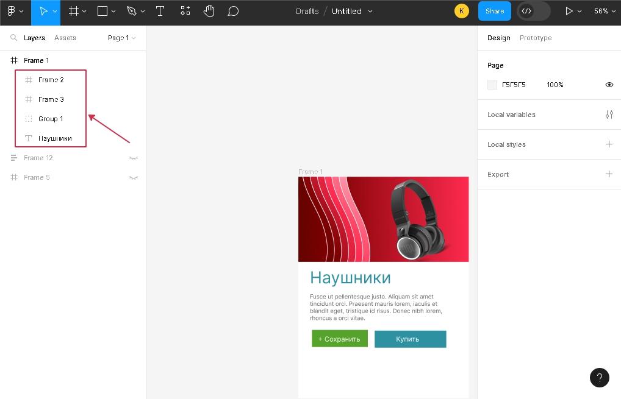Select the Move tool arrow

point(43,12)
